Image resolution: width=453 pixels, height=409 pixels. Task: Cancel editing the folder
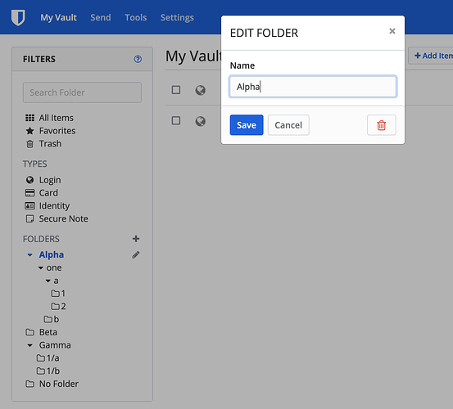click(x=288, y=125)
